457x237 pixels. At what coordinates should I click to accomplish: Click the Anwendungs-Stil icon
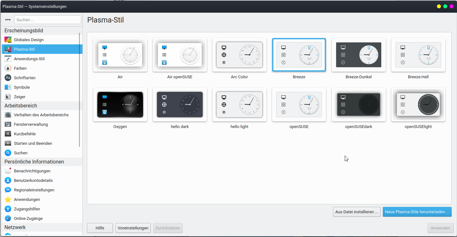point(8,59)
